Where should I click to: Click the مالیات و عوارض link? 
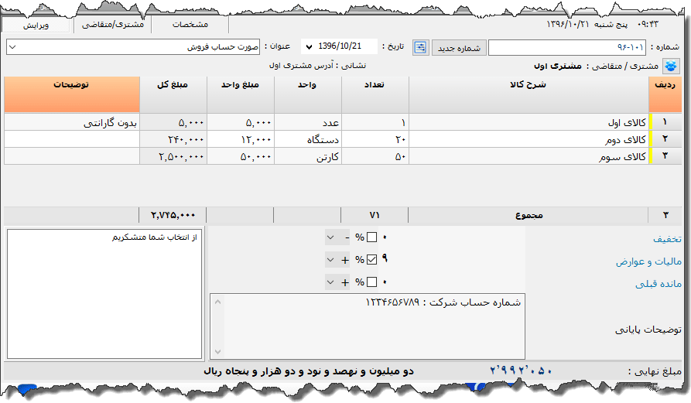coord(648,261)
